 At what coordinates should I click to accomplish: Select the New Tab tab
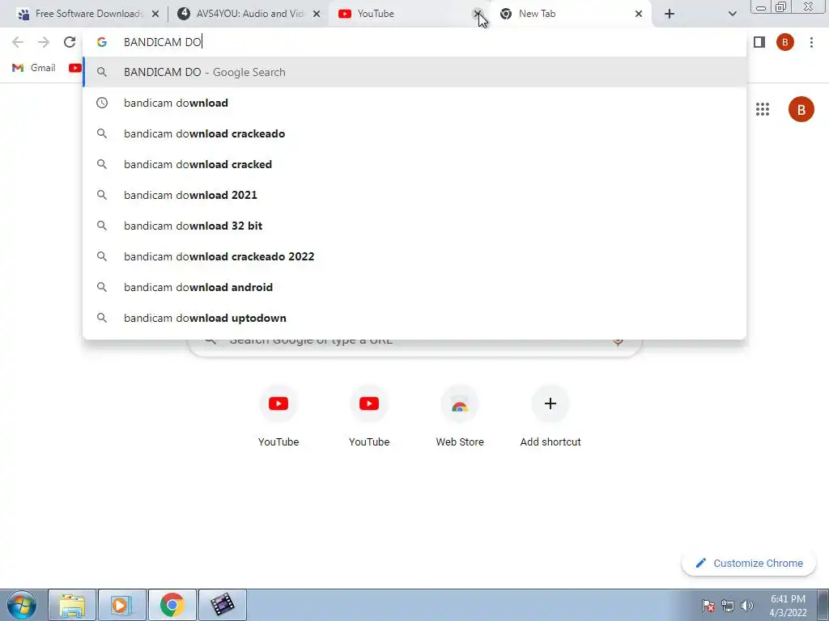[x=570, y=14]
